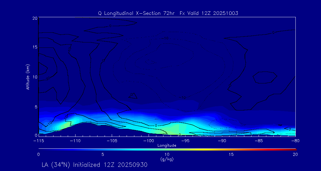Select altitude axis tick label 5
Screen dimensions: 321x171
[36, 107]
